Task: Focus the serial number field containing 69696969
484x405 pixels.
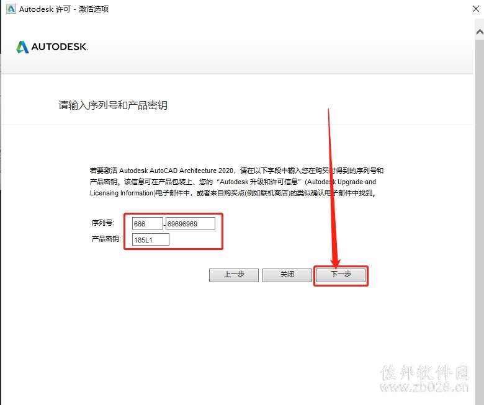Action: point(190,224)
